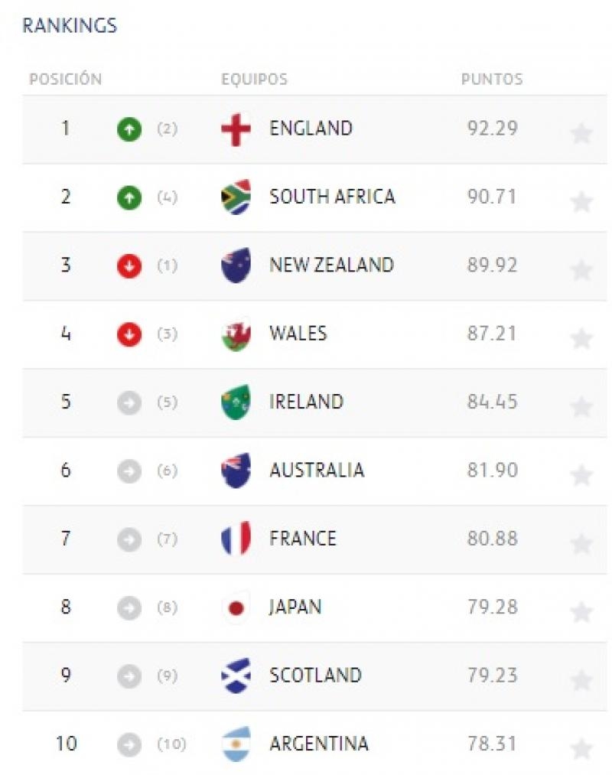Image resolution: width=612 pixels, height=775 pixels.
Task: Click the gray arrow beside Australia
Action: (129, 471)
